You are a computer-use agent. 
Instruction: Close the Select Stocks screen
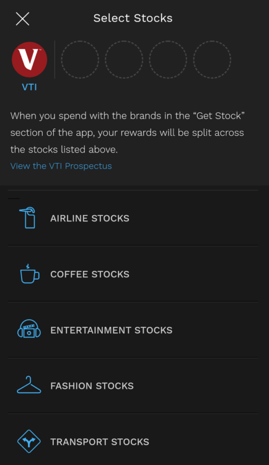22,19
